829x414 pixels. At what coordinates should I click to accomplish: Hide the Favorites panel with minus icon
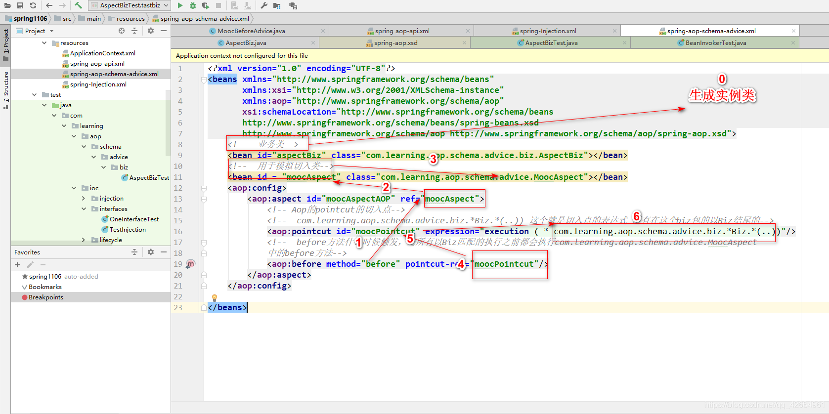(x=164, y=252)
